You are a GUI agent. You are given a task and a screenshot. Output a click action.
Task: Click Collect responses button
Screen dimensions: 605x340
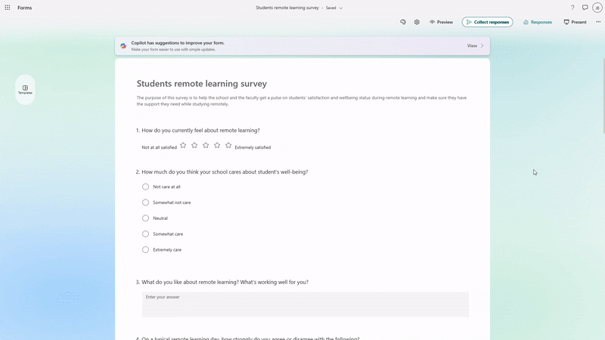tap(487, 22)
